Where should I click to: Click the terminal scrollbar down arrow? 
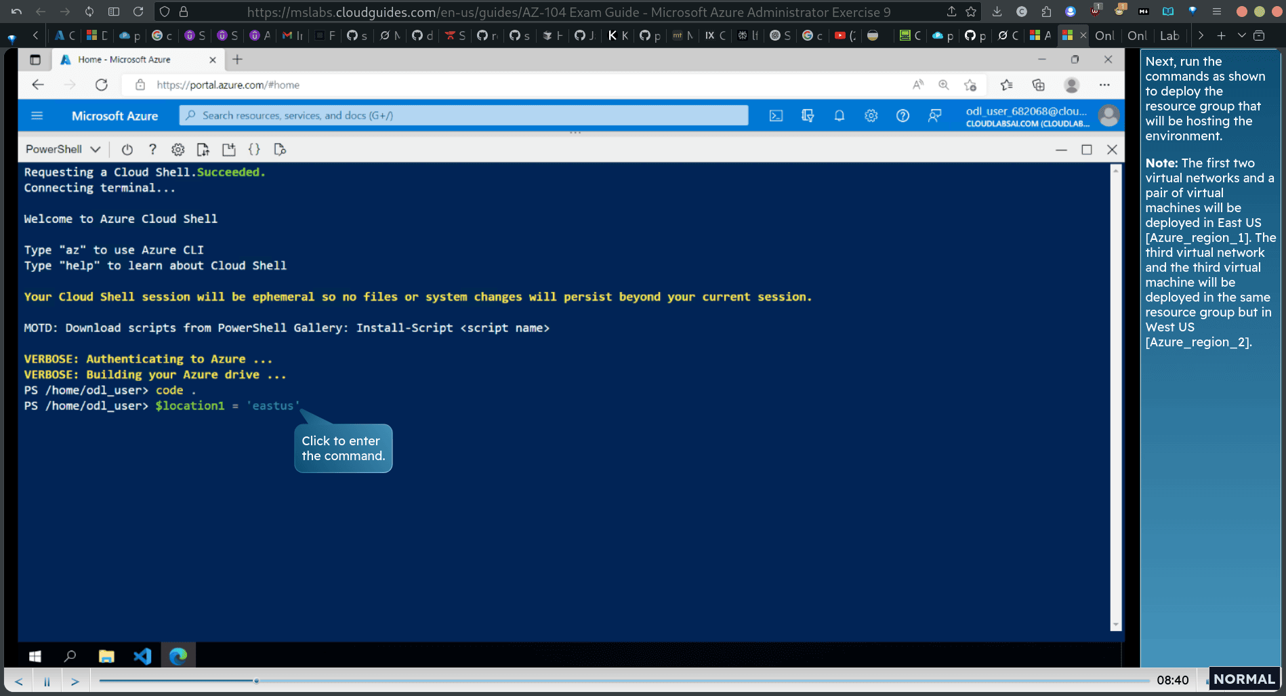[1115, 625]
